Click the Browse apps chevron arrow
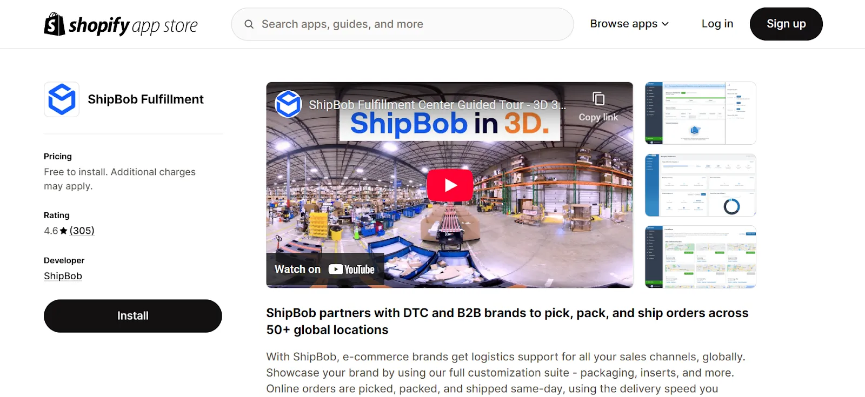Screen dimensions: 865x397 pyautogui.click(x=665, y=24)
